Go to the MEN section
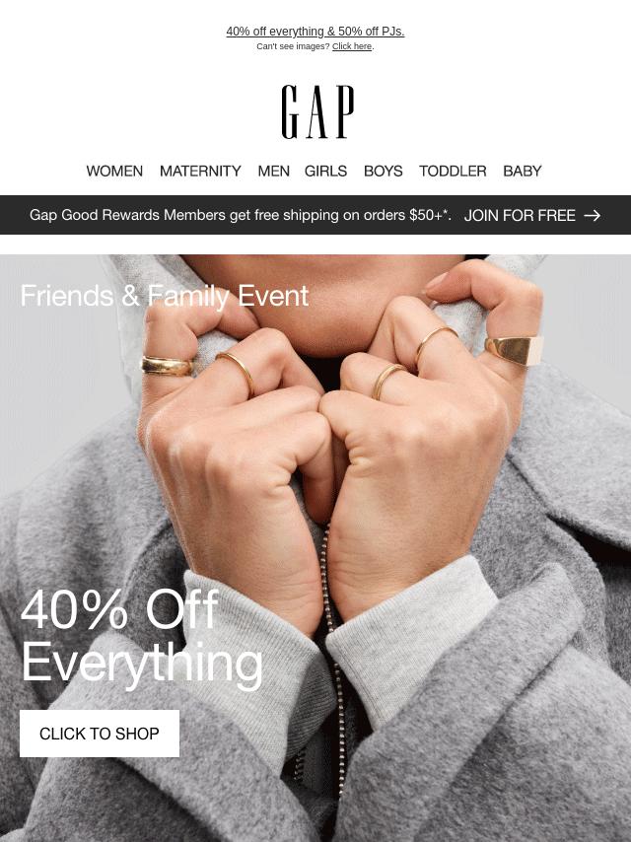The width and height of the screenshot is (631, 842). tap(273, 171)
